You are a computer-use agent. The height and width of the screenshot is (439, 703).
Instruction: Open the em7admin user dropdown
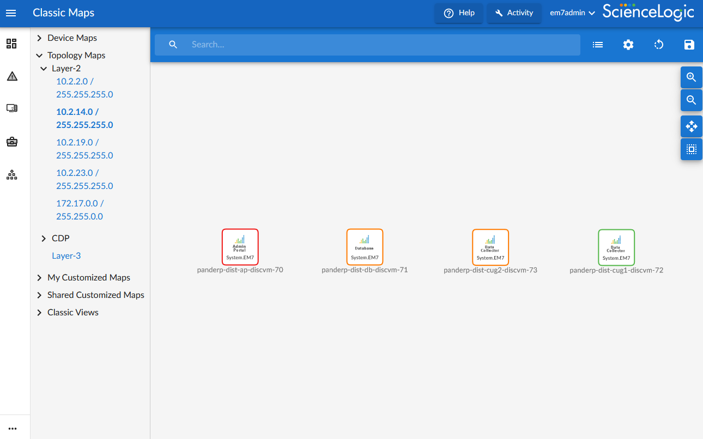(x=572, y=13)
